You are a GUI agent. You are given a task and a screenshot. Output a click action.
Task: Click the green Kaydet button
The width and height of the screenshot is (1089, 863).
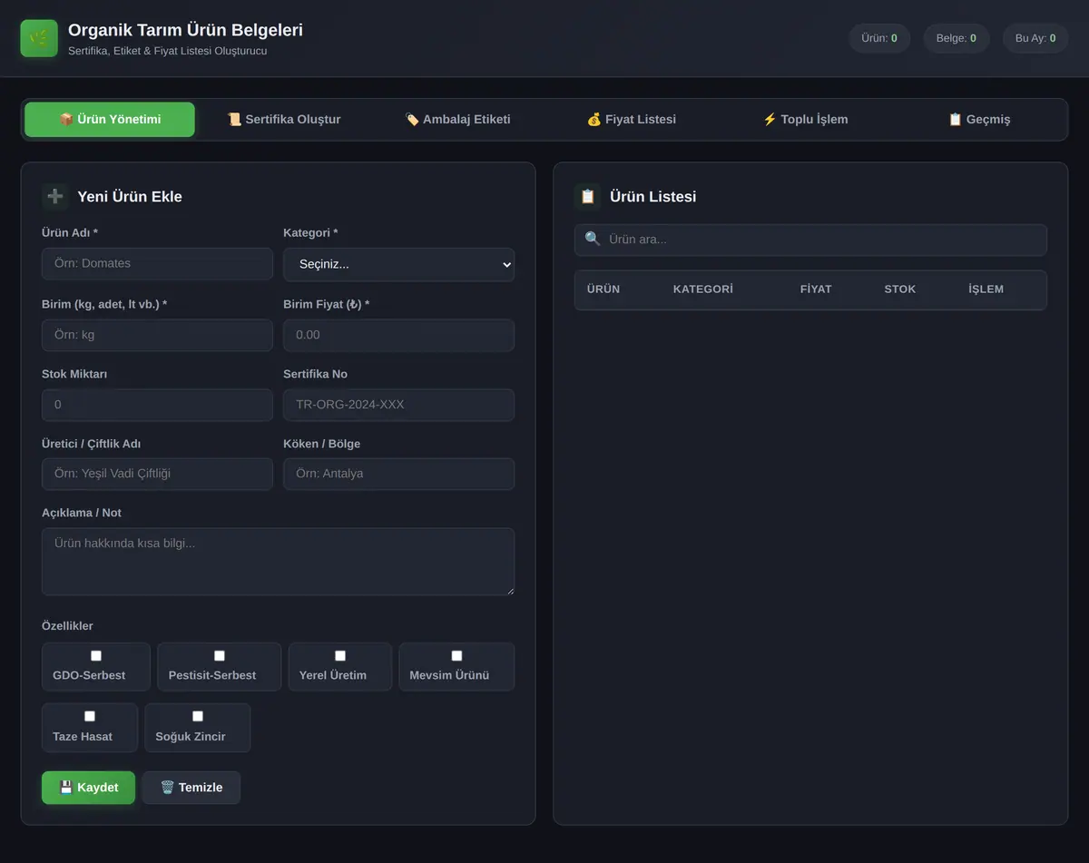pyautogui.click(x=88, y=788)
